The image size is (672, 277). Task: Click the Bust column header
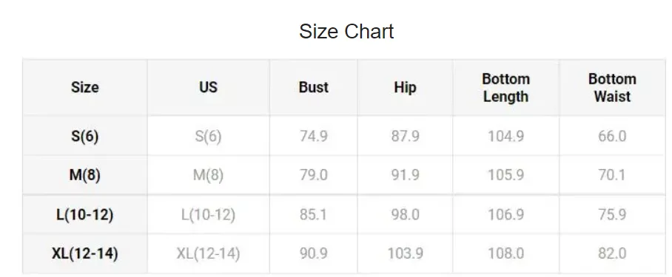pyautogui.click(x=314, y=87)
